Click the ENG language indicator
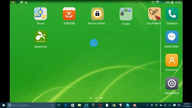Image resolution: width=192 pixels, height=108 pixels. pos(179,105)
